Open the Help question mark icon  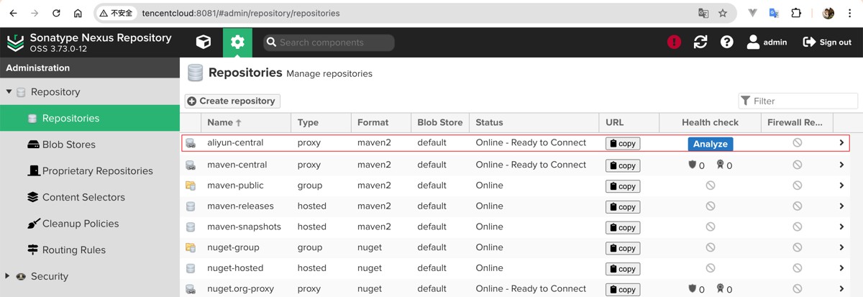pos(727,42)
